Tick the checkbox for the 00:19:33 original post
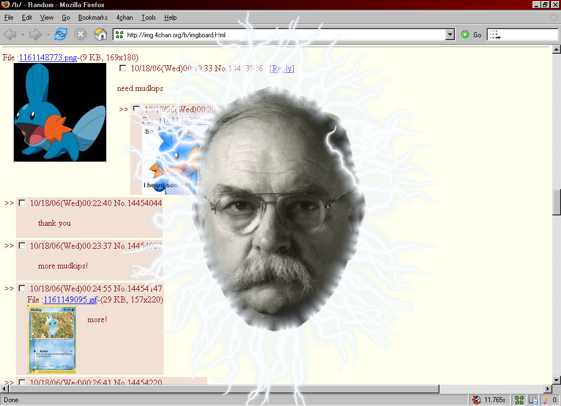 tap(123, 68)
